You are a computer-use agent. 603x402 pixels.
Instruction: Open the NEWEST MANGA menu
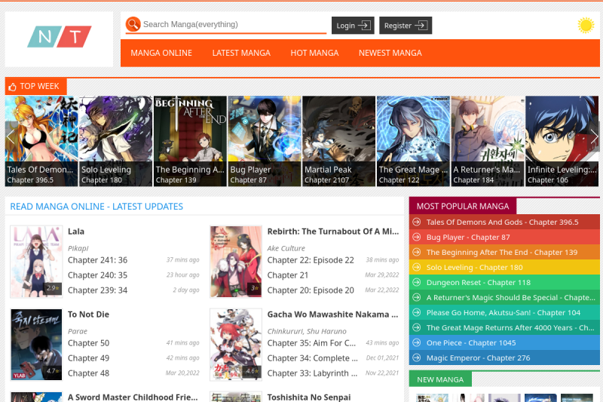390,53
